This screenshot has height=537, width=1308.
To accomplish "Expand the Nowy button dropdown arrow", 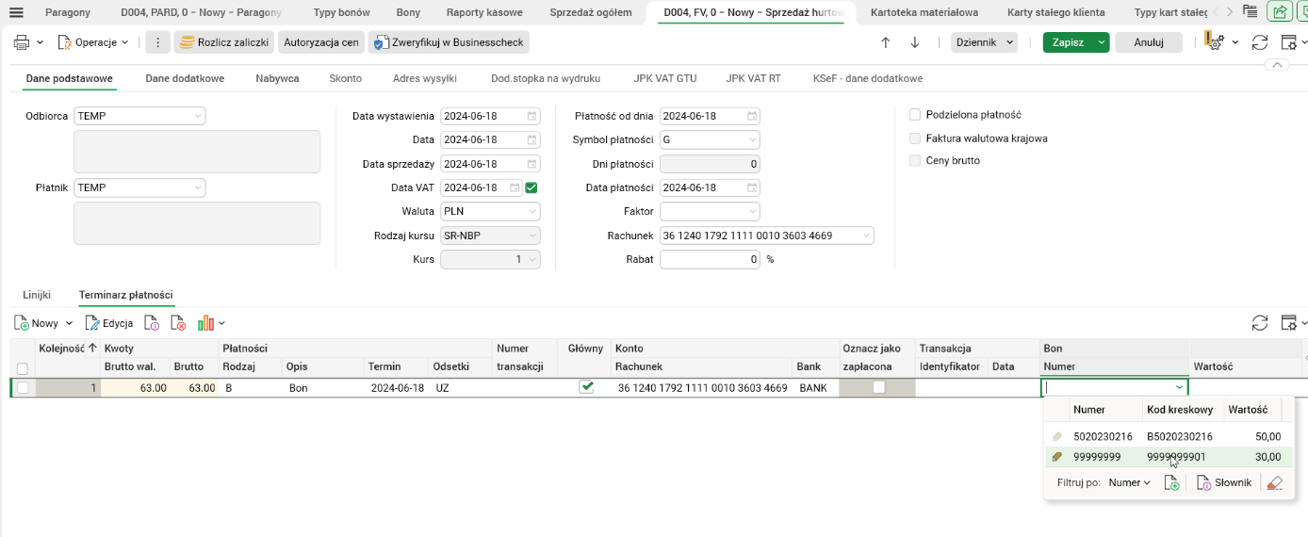I will 68,323.
